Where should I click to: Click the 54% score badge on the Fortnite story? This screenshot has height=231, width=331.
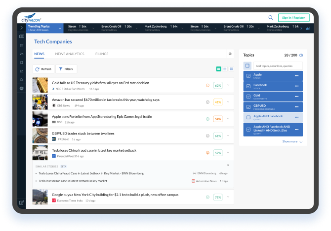[x=218, y=119]
